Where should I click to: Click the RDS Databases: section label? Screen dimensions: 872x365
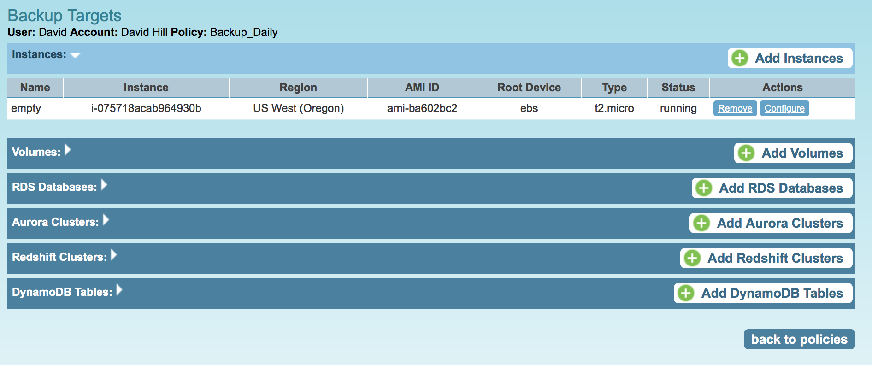[54, 187]
